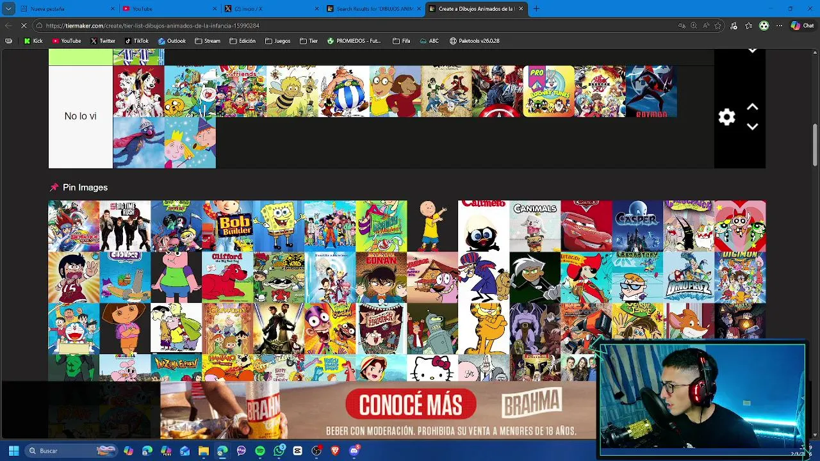The height and width of the screenshot is (461, 820).
Task: Choose the Detective Conan image
Action: pos(381,277)
